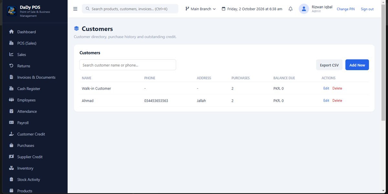Click the Employees people icon

click(x=11, y=100)
